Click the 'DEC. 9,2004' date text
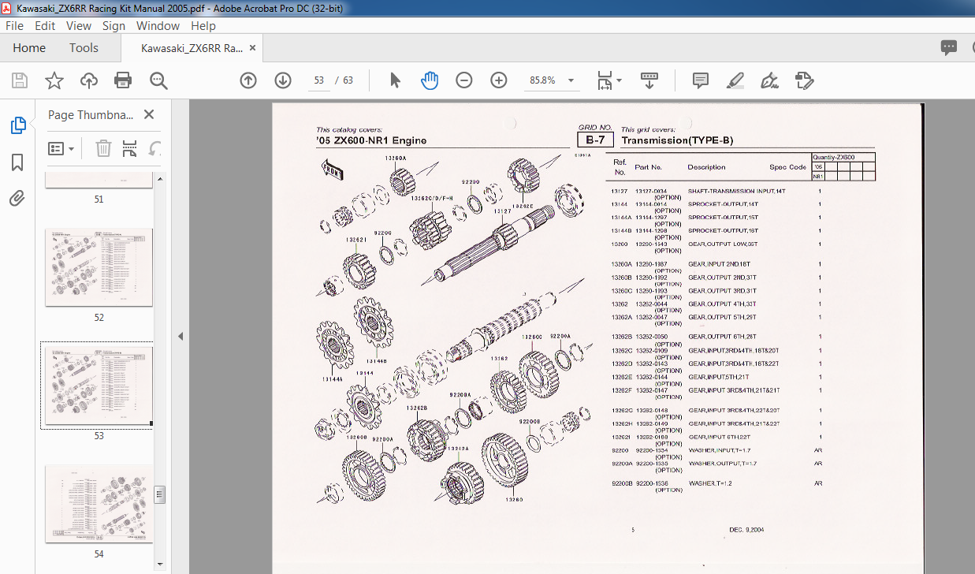975x574 pixels. coord(746,530)
